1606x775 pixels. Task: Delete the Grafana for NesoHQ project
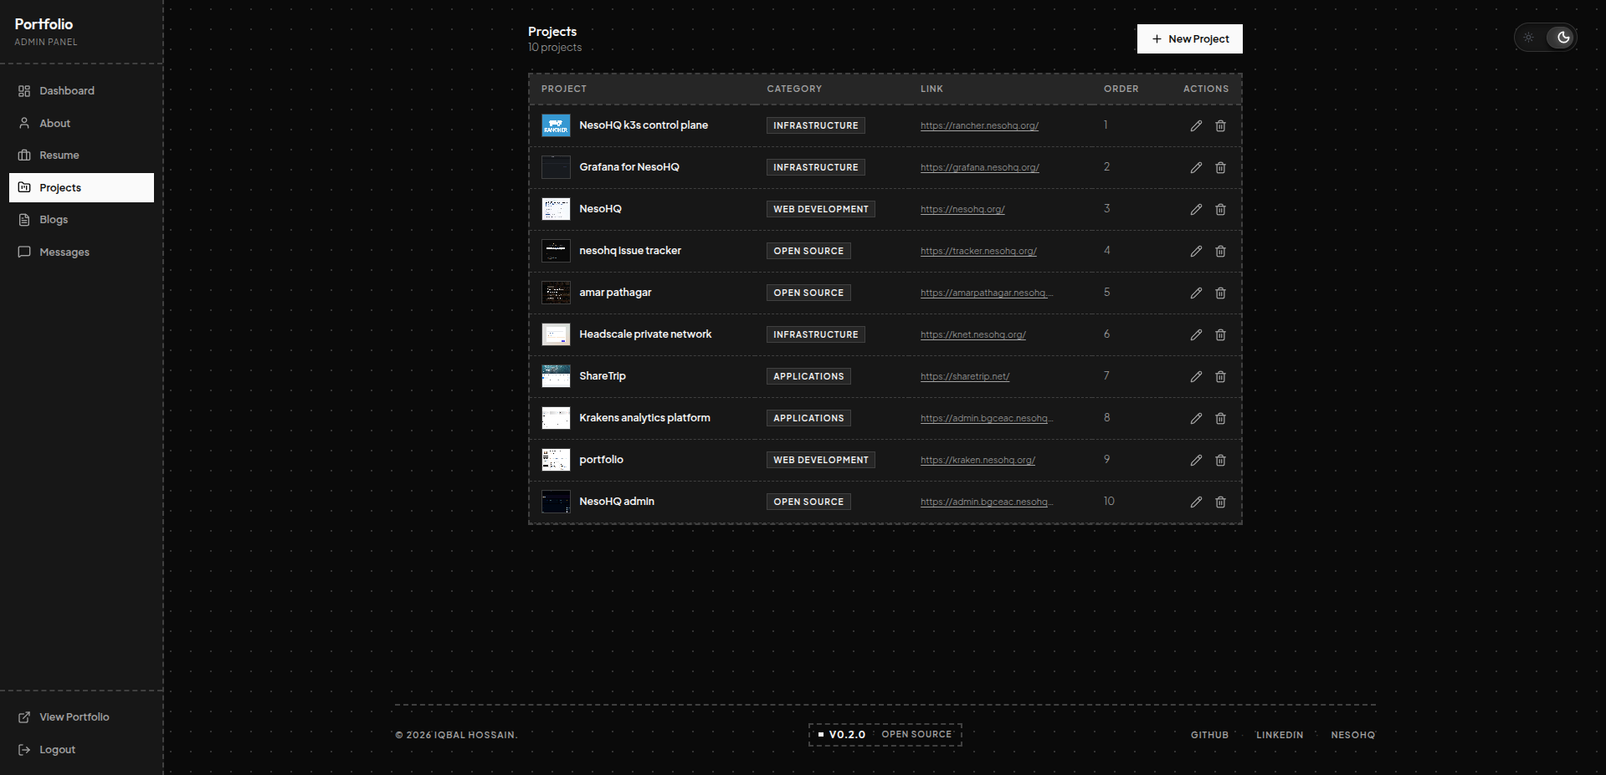click(1220, 167)
